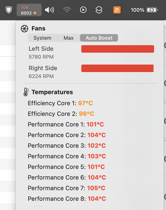Click the fan icon beside Fans heading

tap(25, 28)
